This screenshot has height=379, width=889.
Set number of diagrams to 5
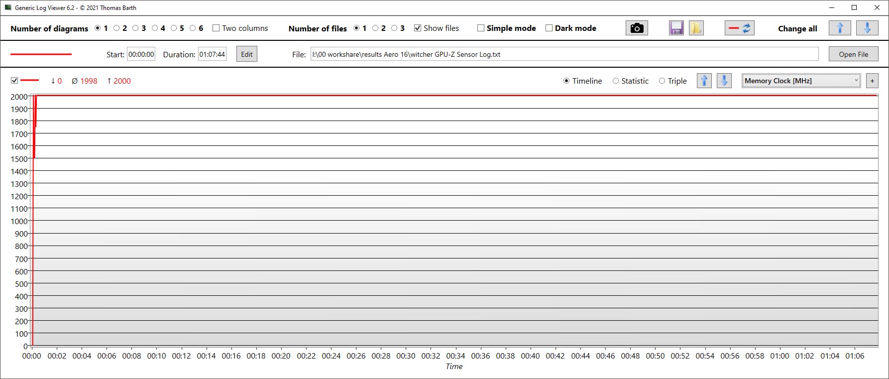point(174,28)
